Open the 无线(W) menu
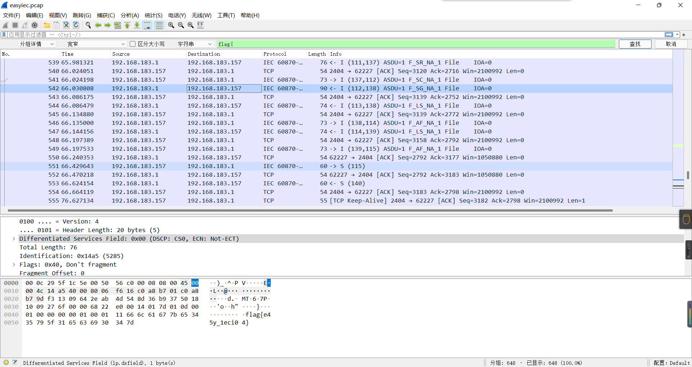 (201, 15)
